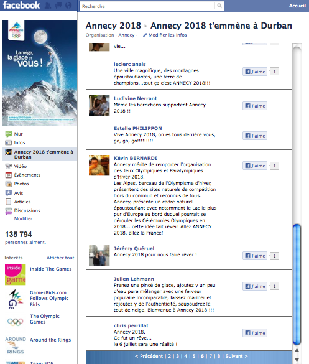Go to comments page 8
Viewport: 309px width, 364px height.
point(218,356)
